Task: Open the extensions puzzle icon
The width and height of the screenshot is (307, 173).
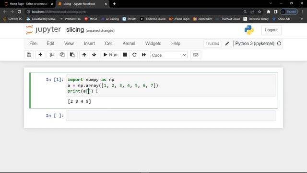Action: (x=269, y=12)
